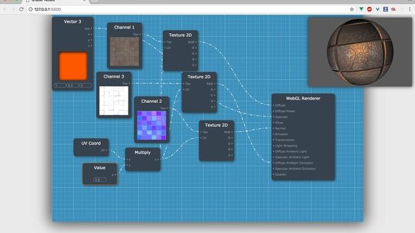
Task: Select the Channel 2 purple normal map thumbnail
Action: [x=152, y=126]
